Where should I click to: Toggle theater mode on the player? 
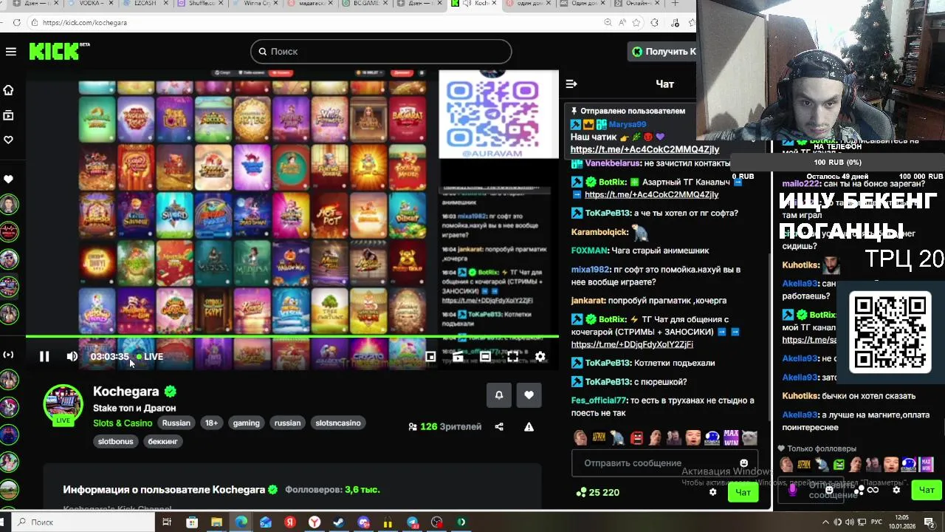click(485, 357)
